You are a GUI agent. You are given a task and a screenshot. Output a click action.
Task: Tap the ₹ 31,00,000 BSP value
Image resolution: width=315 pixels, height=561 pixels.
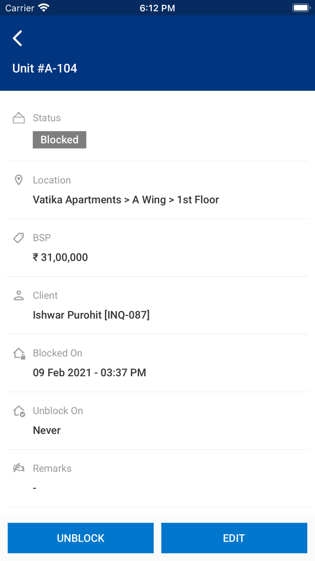(60, 257)
